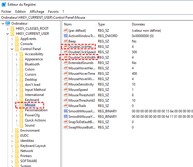Expand the Bluetooth key
Viewport: 193px width, 167px height.
click(x=17, y=65)
